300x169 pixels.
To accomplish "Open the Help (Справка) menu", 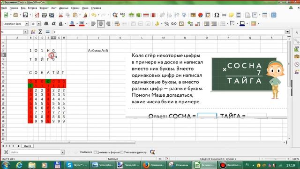I will coord(96,8).
